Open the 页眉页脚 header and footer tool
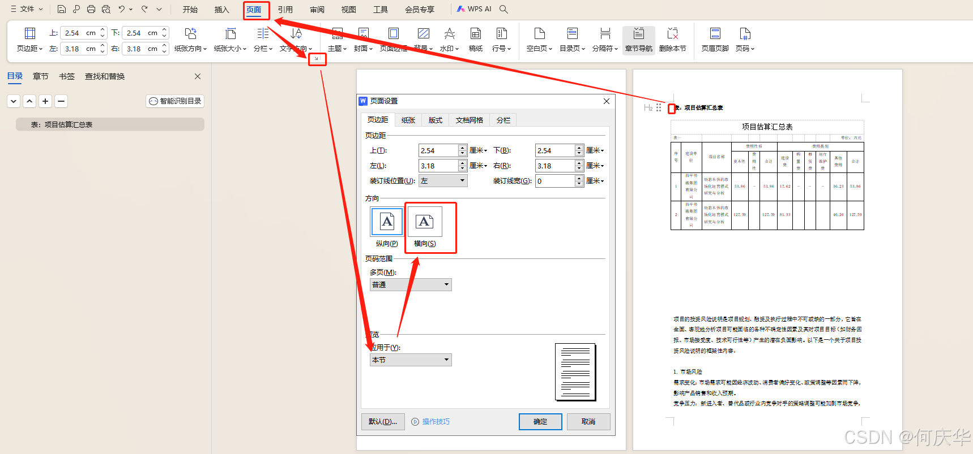 715,34
